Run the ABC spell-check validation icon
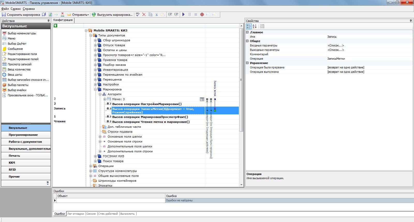 click(x=138, y=14)
